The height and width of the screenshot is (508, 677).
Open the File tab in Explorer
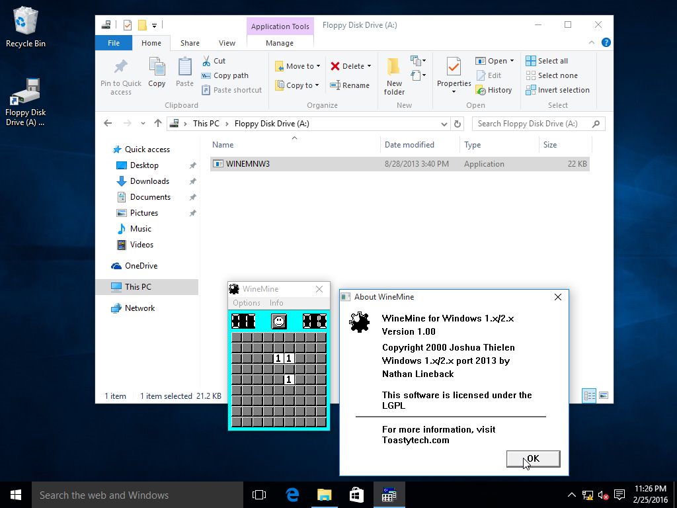tap(114, 43)
